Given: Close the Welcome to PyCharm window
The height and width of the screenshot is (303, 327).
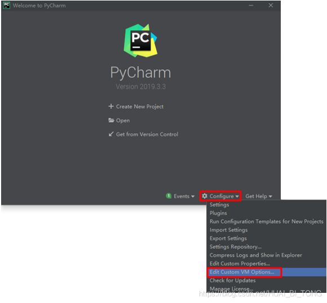Looking at the screenshot, I should point(271,5).
